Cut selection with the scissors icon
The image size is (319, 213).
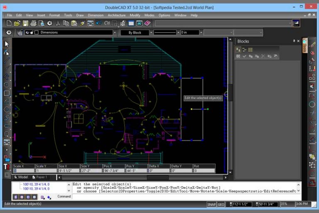[x=58, y=23]
